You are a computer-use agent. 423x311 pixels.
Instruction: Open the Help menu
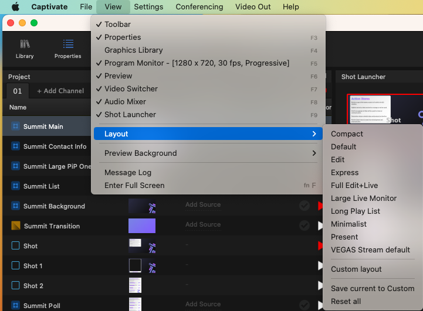click(291, 6)
